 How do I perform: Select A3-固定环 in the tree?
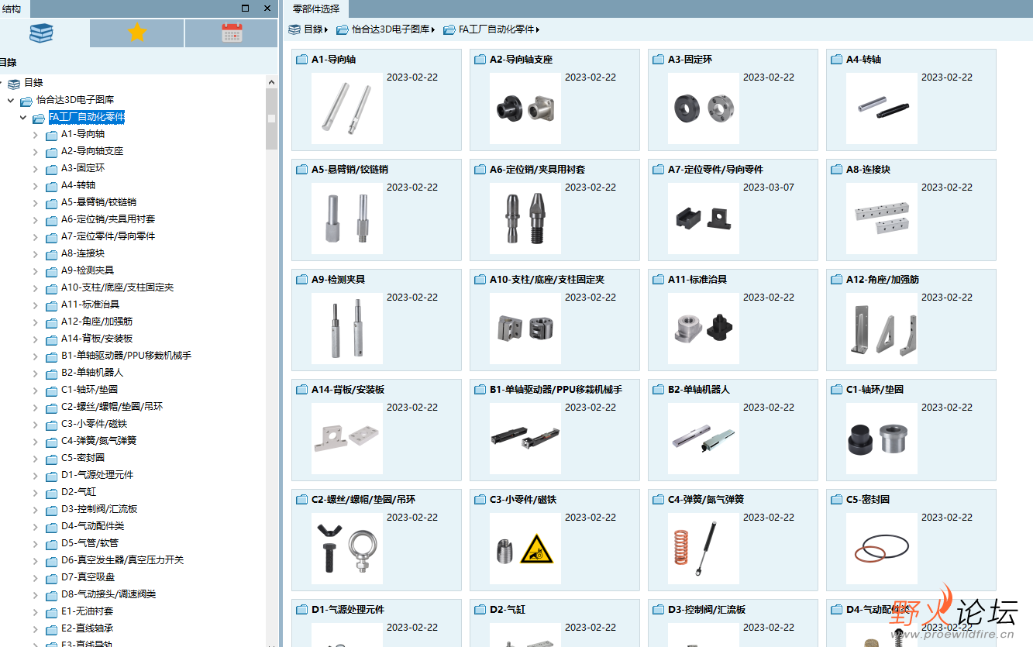83,168
